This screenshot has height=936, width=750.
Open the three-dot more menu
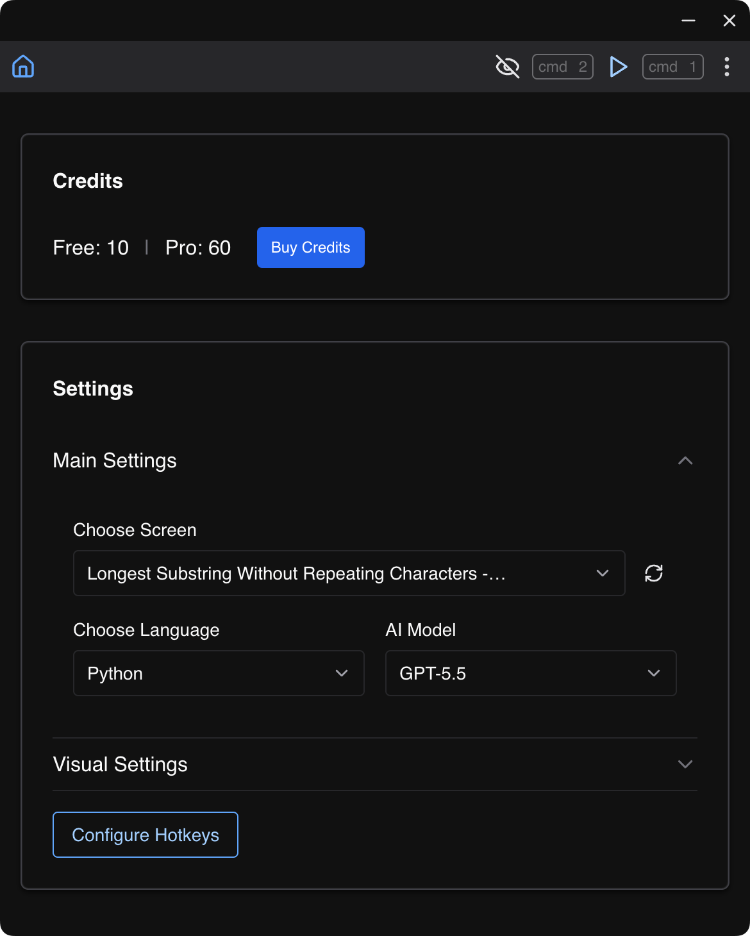(x=727, y=67)
